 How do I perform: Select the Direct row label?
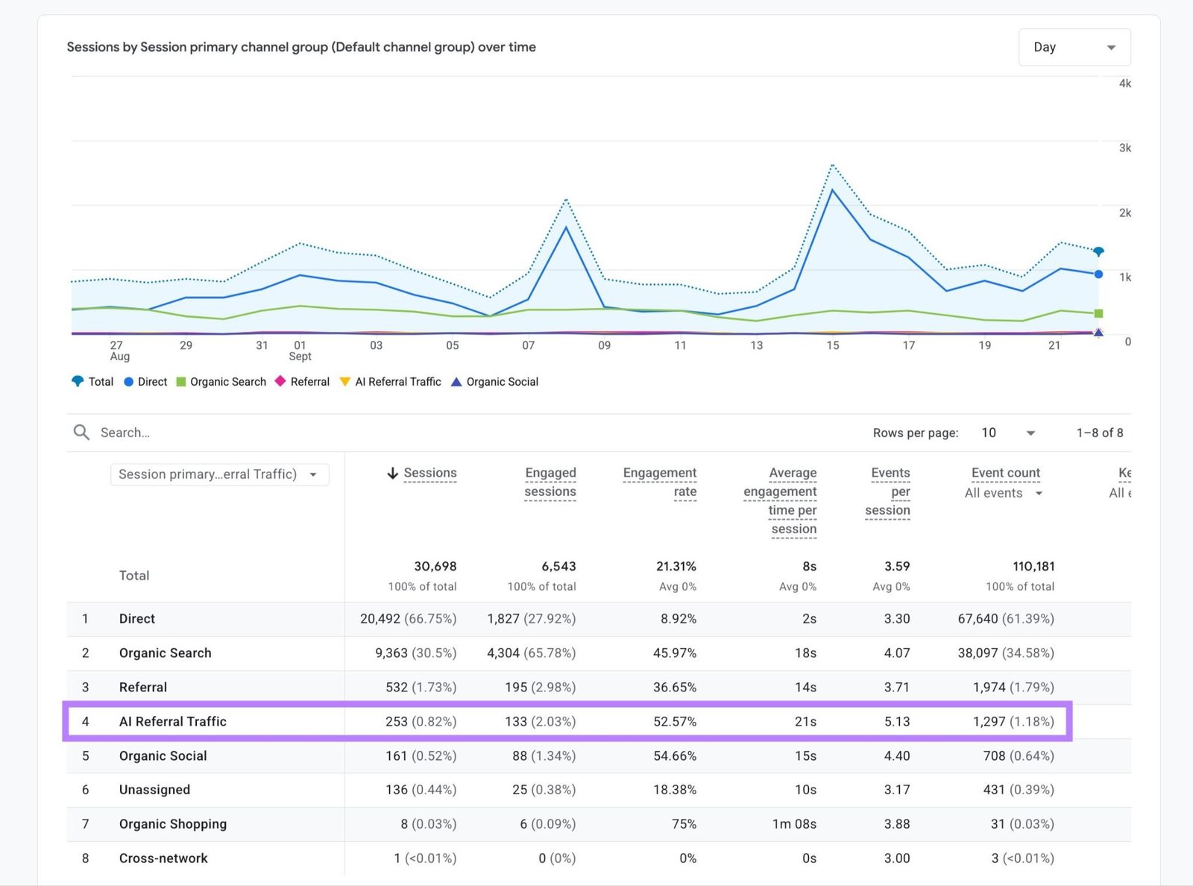pyautogui.click(x=137, y=618)
